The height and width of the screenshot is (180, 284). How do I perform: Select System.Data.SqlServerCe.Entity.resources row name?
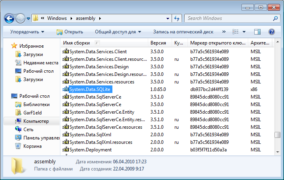107,120
